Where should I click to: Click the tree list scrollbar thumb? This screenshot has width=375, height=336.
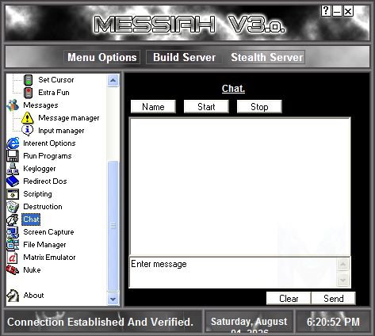click(113, 226)
